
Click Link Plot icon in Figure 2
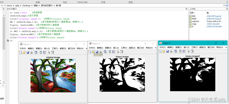105,52
